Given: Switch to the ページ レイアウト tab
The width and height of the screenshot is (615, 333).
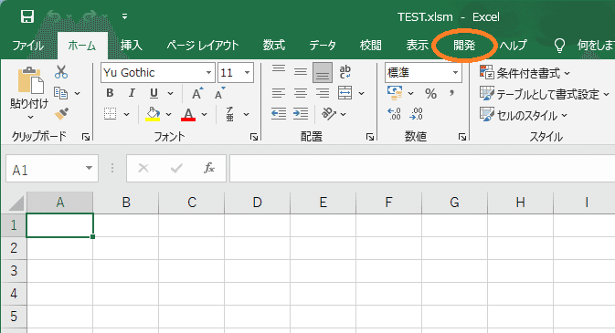Looking at the screenshot, I should coord(202,46).
